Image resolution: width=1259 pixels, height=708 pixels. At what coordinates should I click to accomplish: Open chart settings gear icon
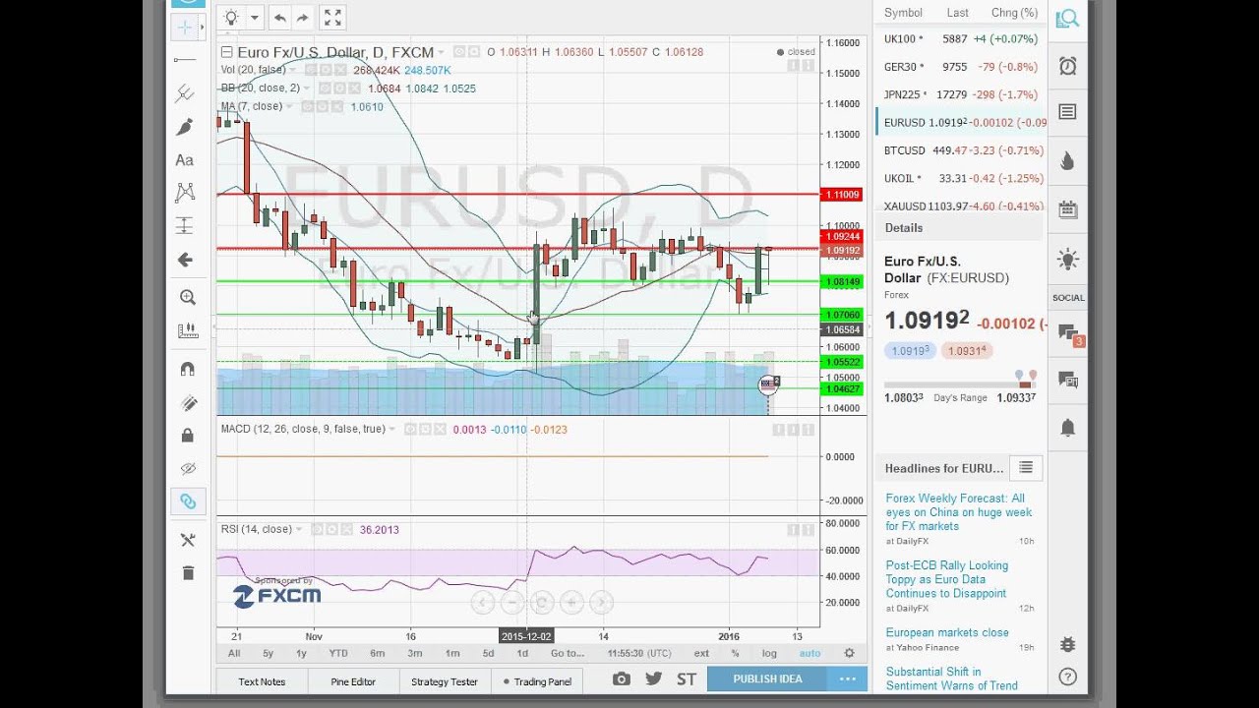(x=850, y=653)
